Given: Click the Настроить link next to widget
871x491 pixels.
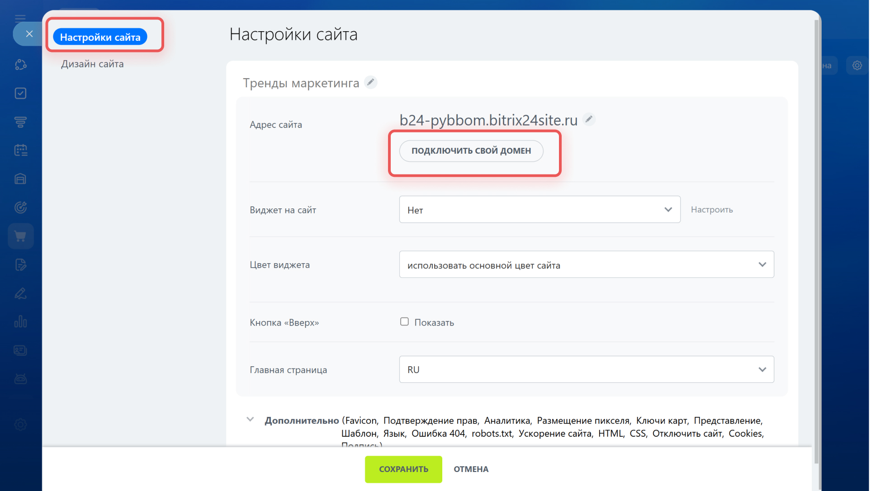Looking at the screenshot, I should (x=711, y=210).
